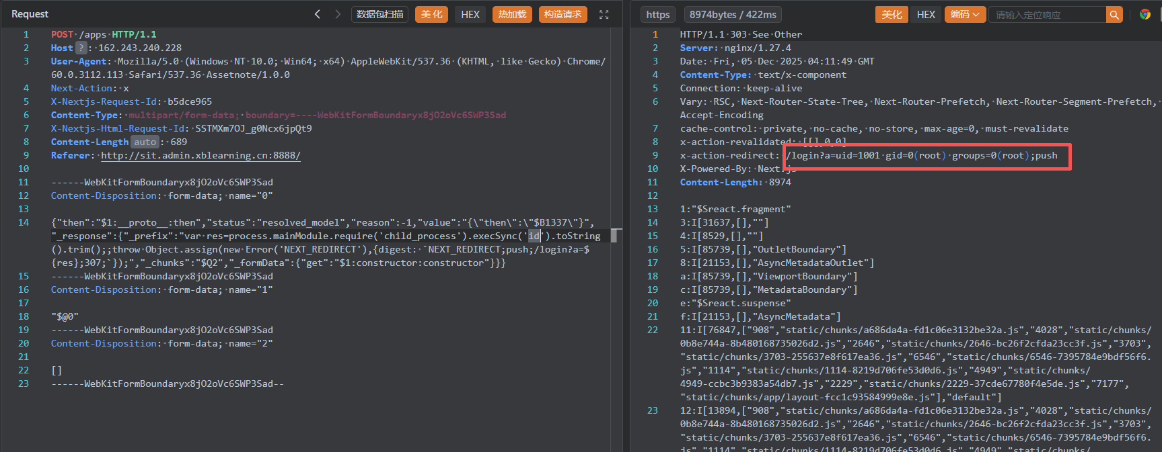Click the response locate search input field
The height and width of the screenshot is (452, 1162).
1047,15
